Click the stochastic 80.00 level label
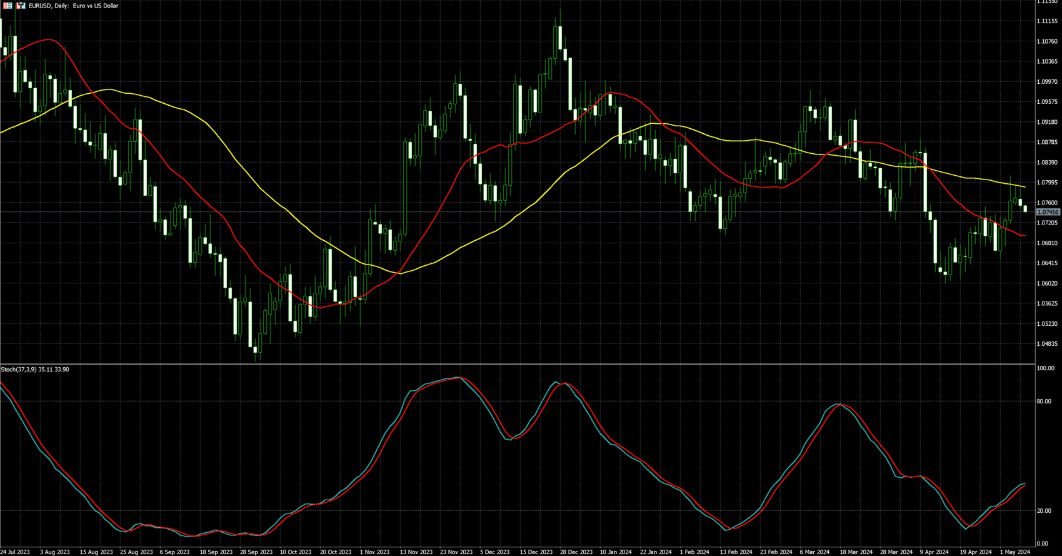Viewport: 1062px width, 556px height. pyautogui.click(x=1044, y=402)
